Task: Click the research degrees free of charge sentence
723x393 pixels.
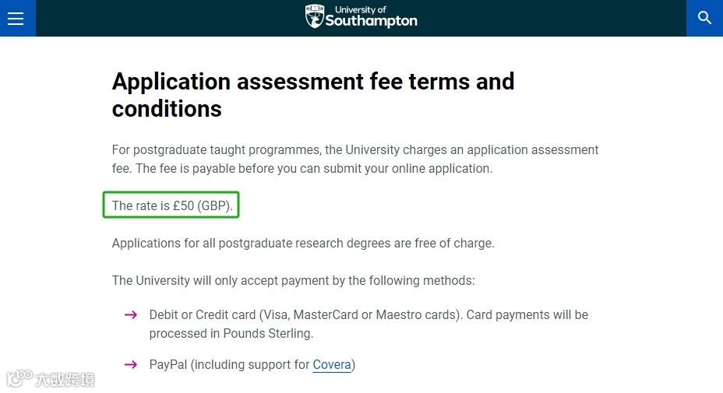Action: [x=303, y=243]
